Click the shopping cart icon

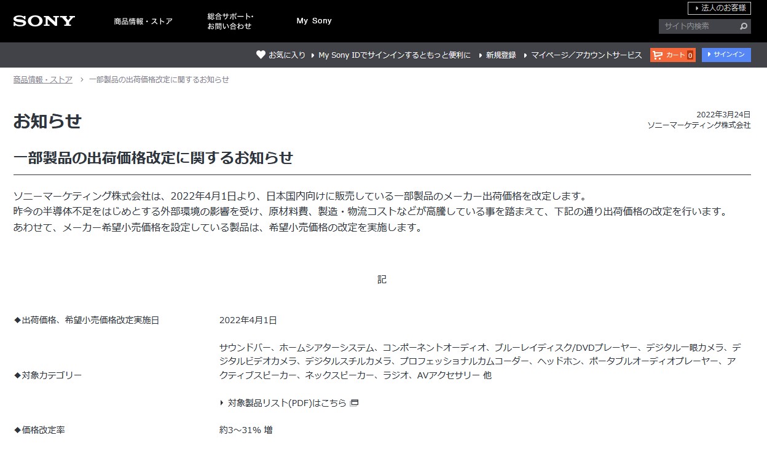coord(658,55)
